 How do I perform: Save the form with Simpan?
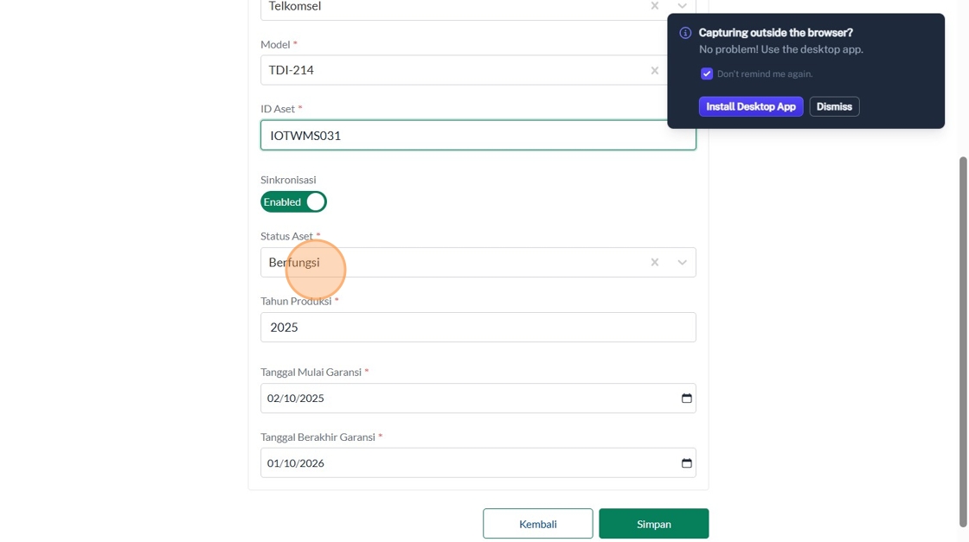pos(653,524)
